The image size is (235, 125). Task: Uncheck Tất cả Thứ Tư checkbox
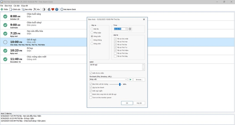pyautogui.click(x=115, y=47)
